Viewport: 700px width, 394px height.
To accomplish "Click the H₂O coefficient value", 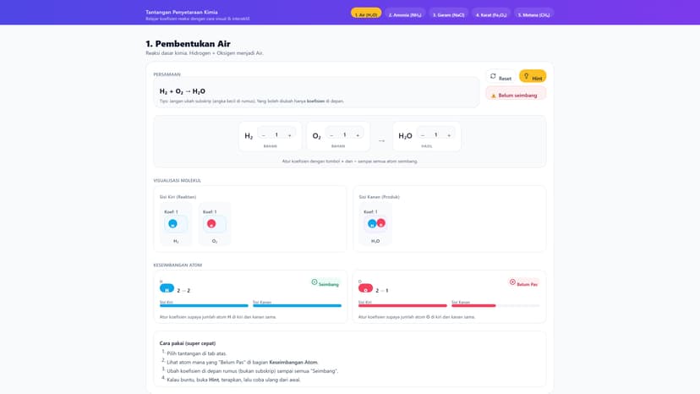I will (435, 135).
